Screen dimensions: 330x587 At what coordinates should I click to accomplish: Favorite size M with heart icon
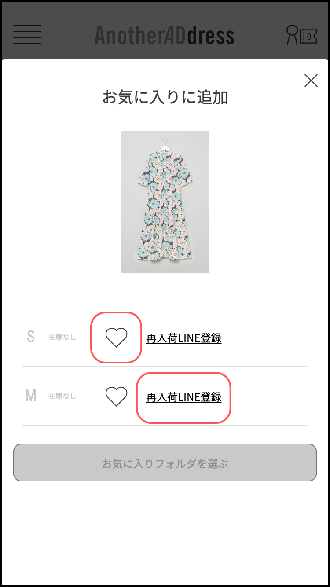pos(116,396)
